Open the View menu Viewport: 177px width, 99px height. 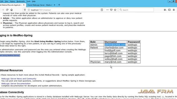[x=6, y=1]
